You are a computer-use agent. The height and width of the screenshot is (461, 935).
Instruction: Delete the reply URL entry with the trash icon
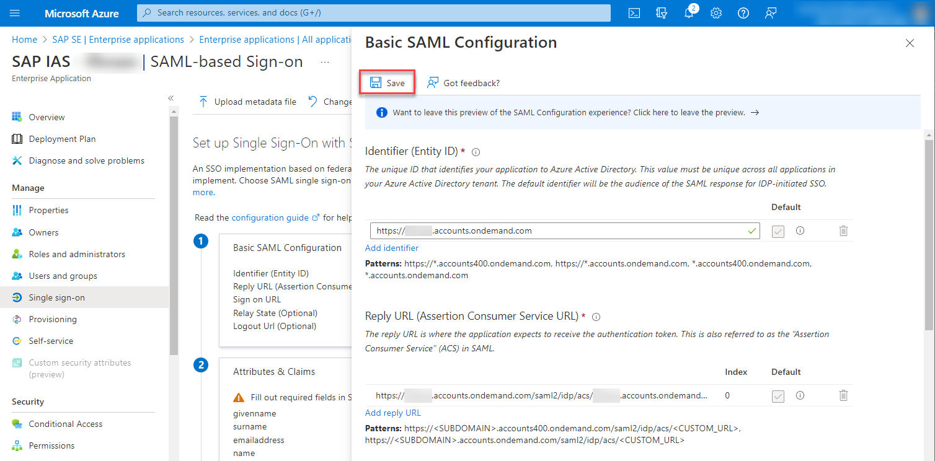[843, 395]
